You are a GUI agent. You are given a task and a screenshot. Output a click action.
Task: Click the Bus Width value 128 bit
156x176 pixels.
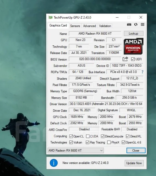tap(132, 91)
